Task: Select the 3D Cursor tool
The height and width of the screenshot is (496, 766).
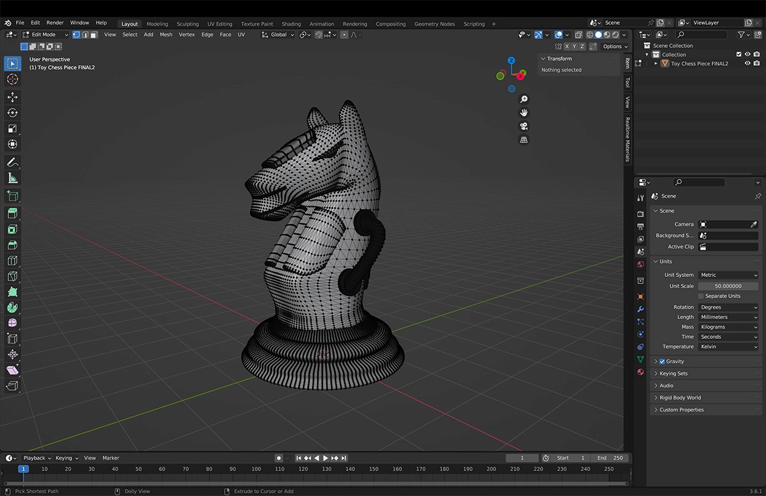Action: pos(12,79)
